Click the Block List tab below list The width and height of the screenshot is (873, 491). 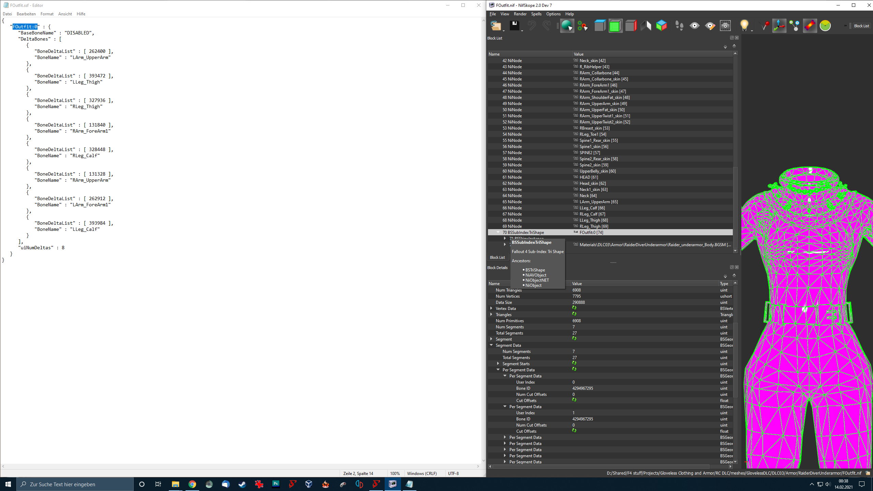point(497,257)
